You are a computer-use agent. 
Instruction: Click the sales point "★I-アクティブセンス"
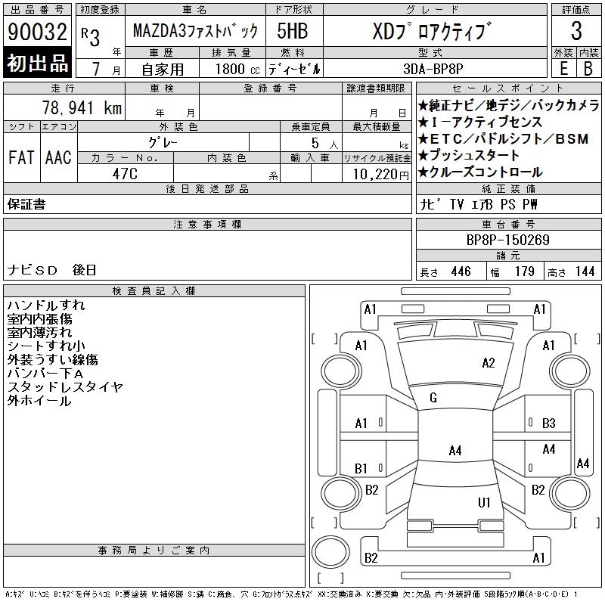pos(480,123)
